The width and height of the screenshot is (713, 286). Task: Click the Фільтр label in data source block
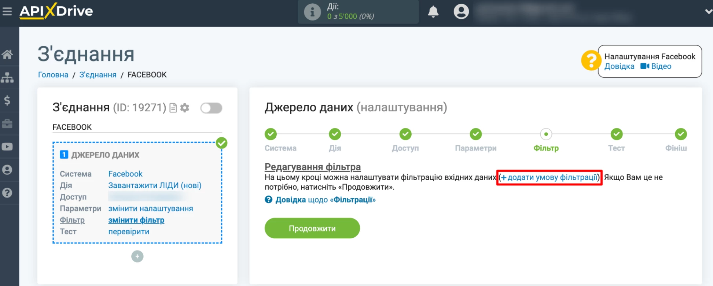[x=72, y=220]
